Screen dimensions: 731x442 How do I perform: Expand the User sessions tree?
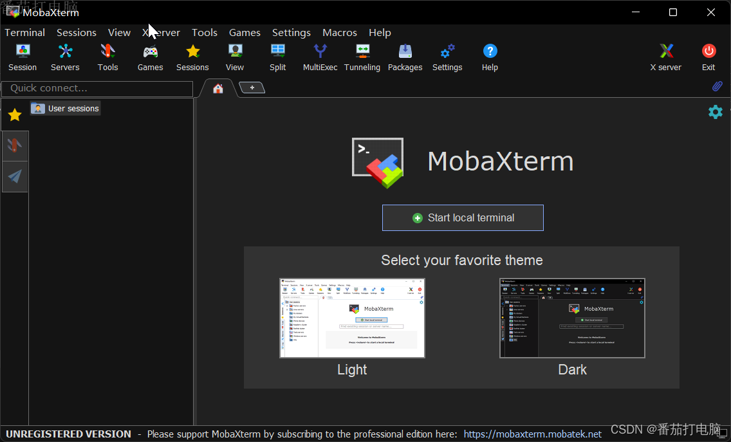(65, 108)
